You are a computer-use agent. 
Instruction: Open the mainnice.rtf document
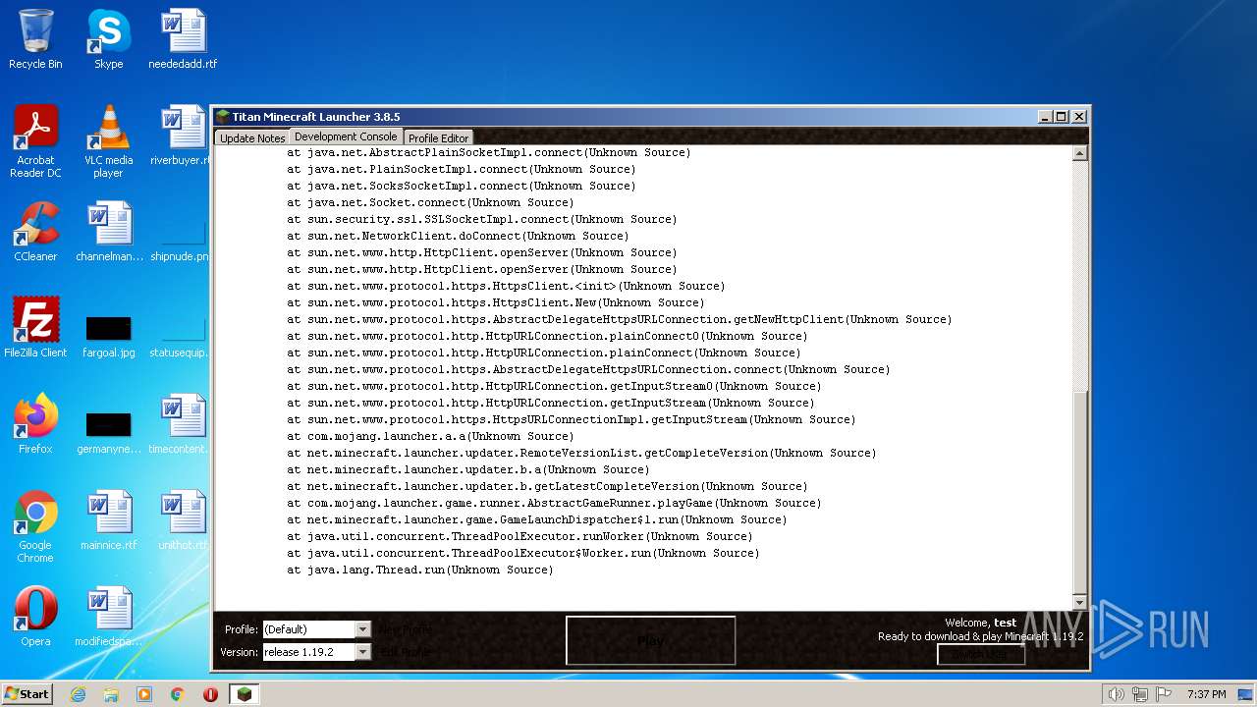coord(108,520)
